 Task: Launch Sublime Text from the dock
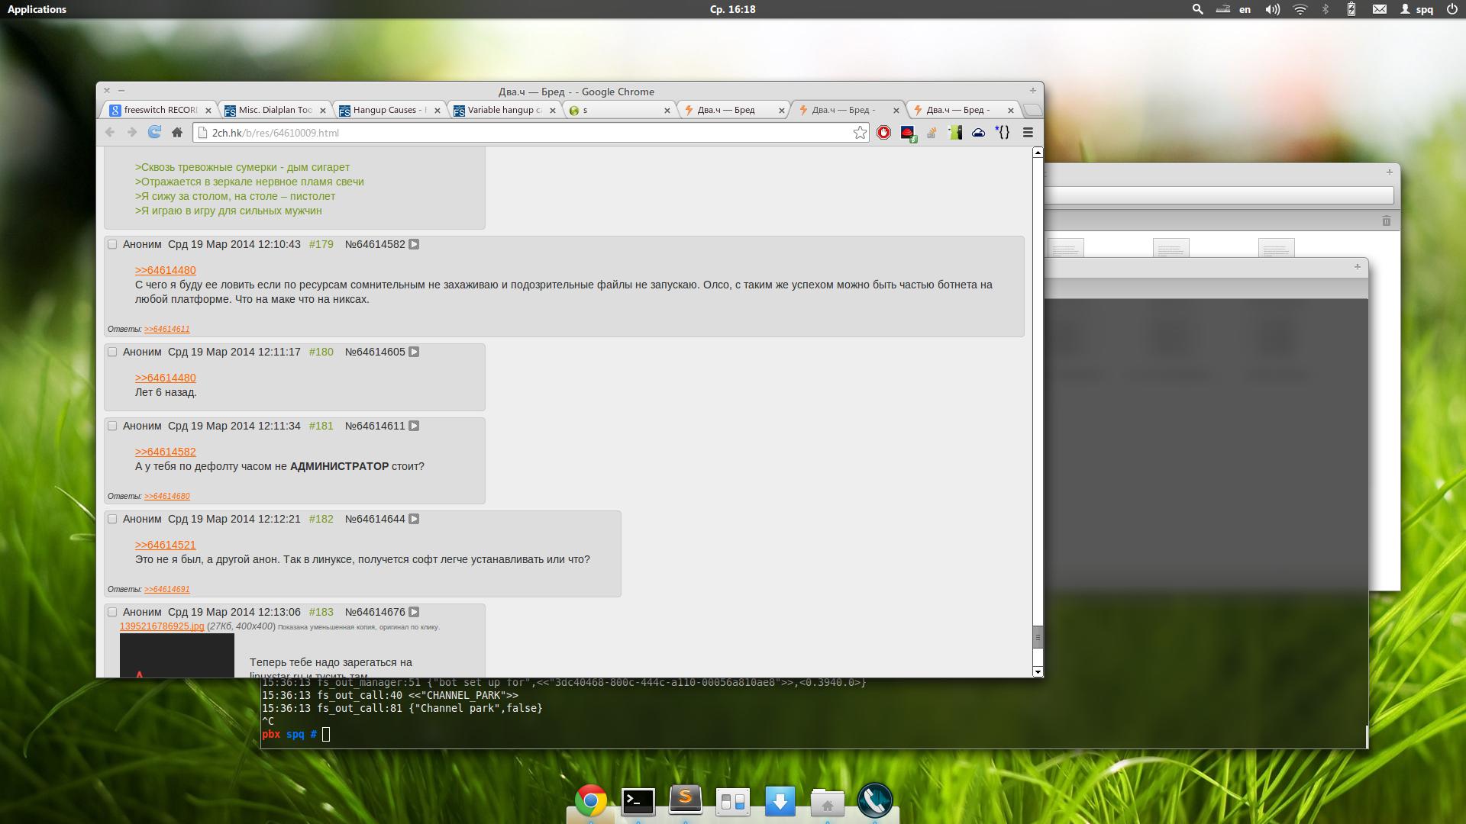point(685,800)
